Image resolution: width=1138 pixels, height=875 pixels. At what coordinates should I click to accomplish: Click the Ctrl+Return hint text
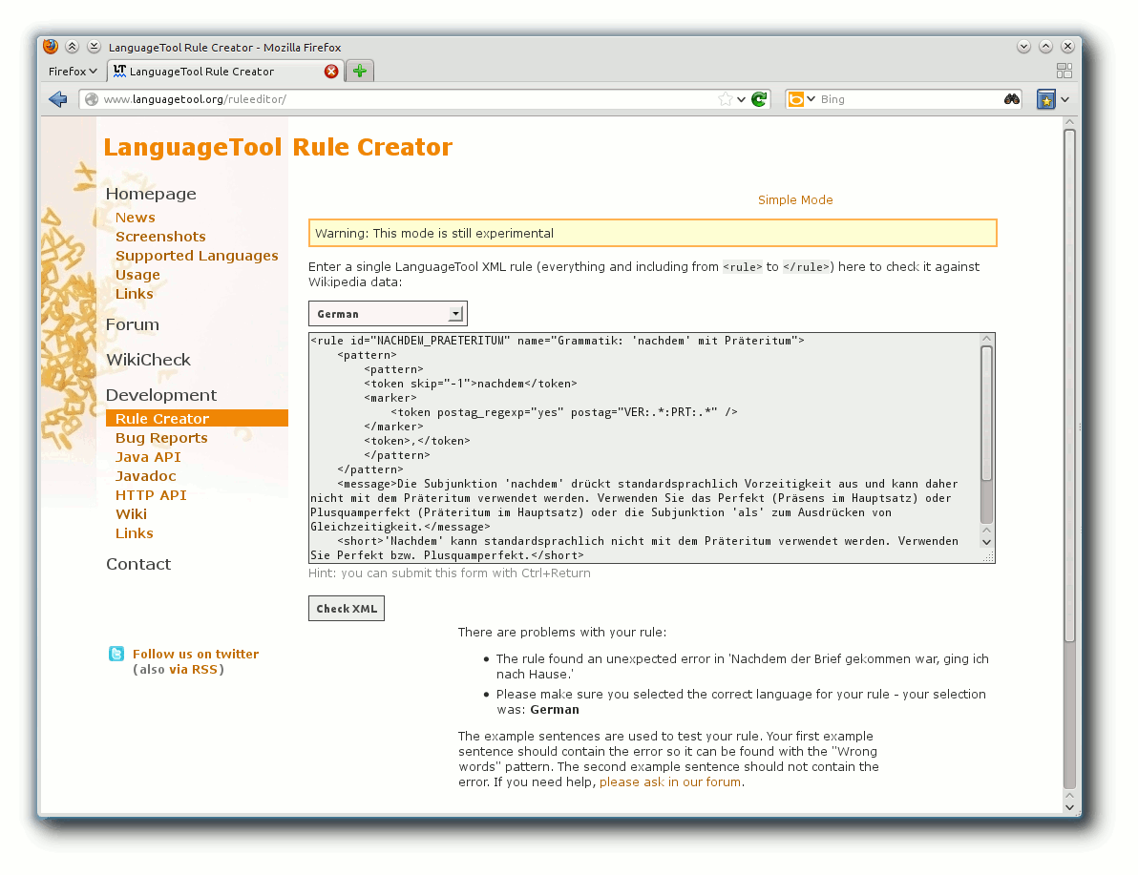tap(450, 573)
